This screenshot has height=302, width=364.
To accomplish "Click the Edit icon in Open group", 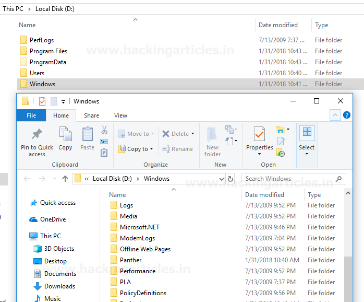I will point(281,141).
